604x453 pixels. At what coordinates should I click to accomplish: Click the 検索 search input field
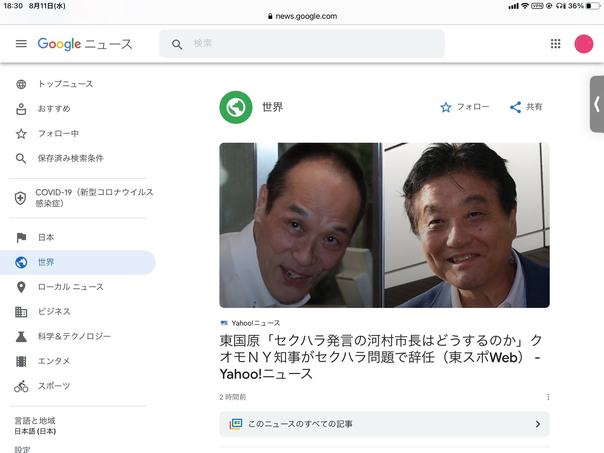[x=302, y=44]
